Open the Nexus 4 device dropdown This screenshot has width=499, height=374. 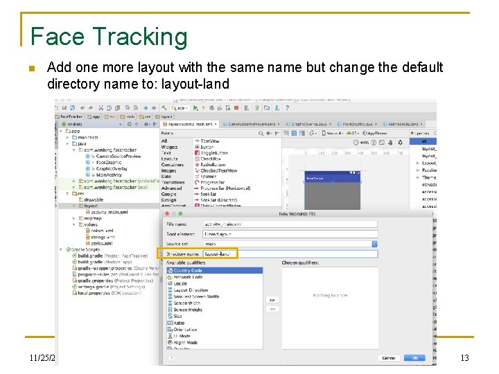coord(333,133)
